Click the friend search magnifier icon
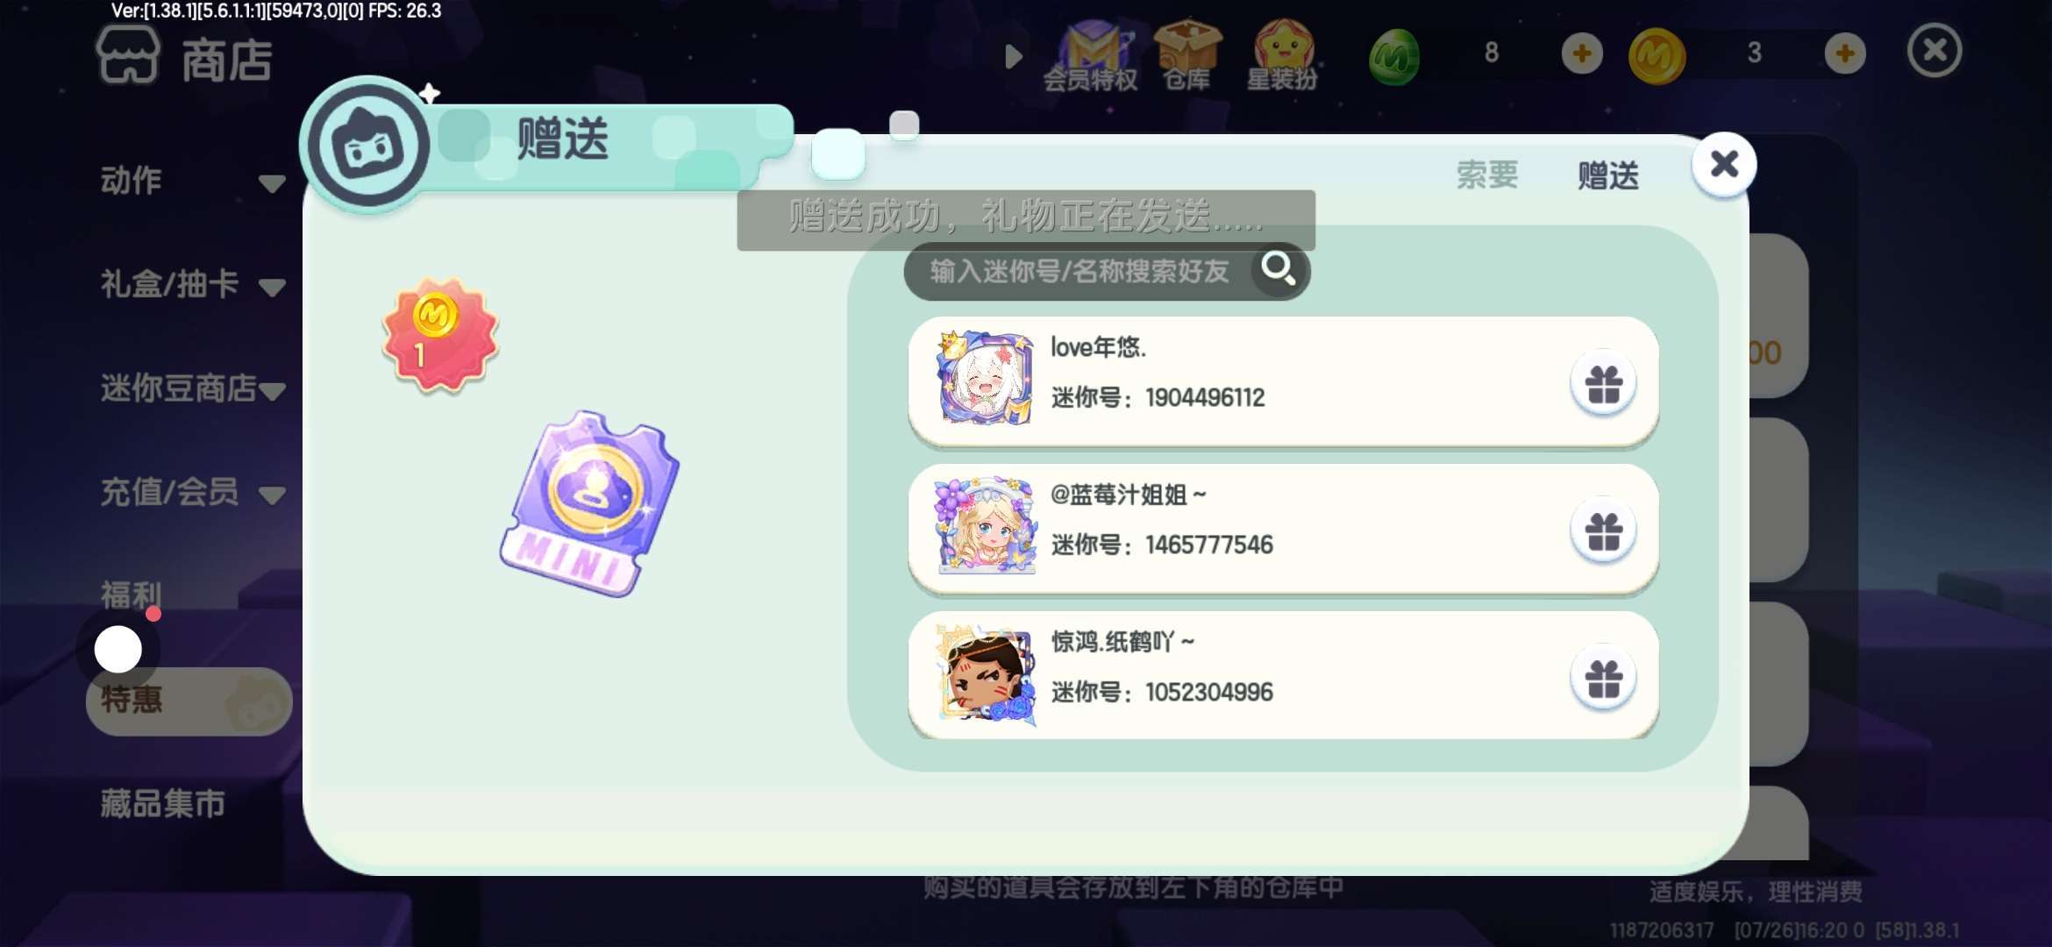 (x=1278, y=268)
